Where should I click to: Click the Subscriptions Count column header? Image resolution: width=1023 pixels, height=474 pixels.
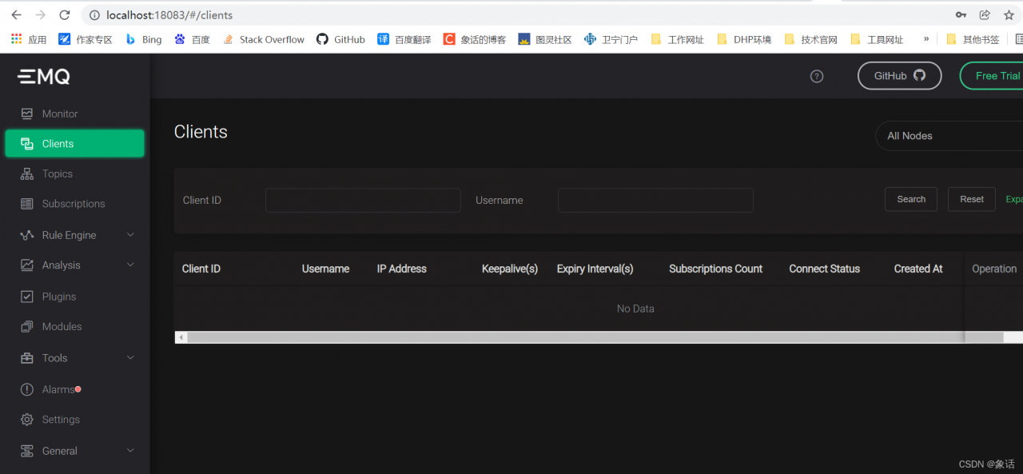716,269
